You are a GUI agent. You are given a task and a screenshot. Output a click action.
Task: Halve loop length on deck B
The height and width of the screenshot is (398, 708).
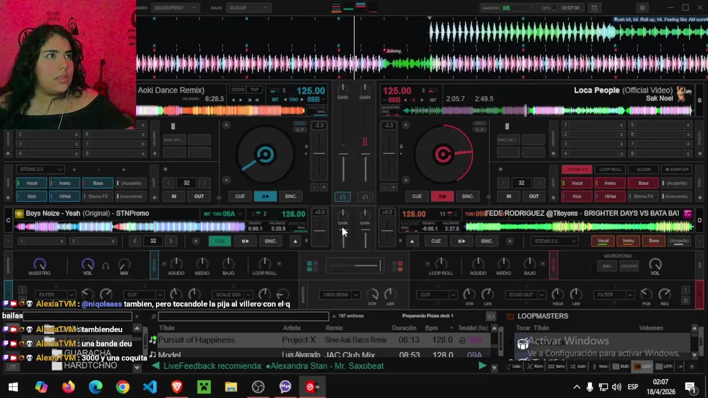point(503,183)
